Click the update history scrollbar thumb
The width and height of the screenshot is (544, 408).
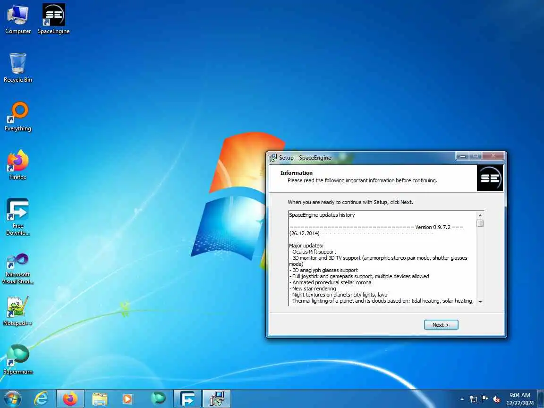pos(480,223)
